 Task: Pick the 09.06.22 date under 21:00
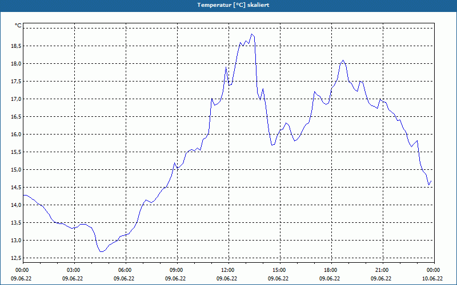pyautogui.click(x=381, y=279)
